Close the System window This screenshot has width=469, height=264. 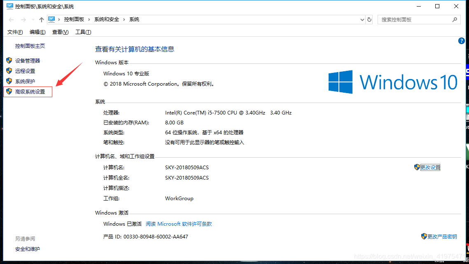(x=456, y=6)
